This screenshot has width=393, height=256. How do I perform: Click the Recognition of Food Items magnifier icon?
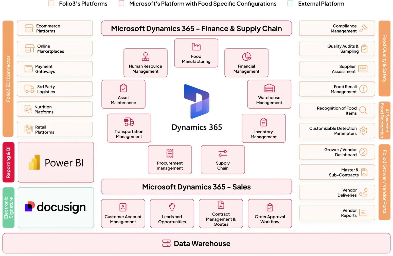point(363,110)
